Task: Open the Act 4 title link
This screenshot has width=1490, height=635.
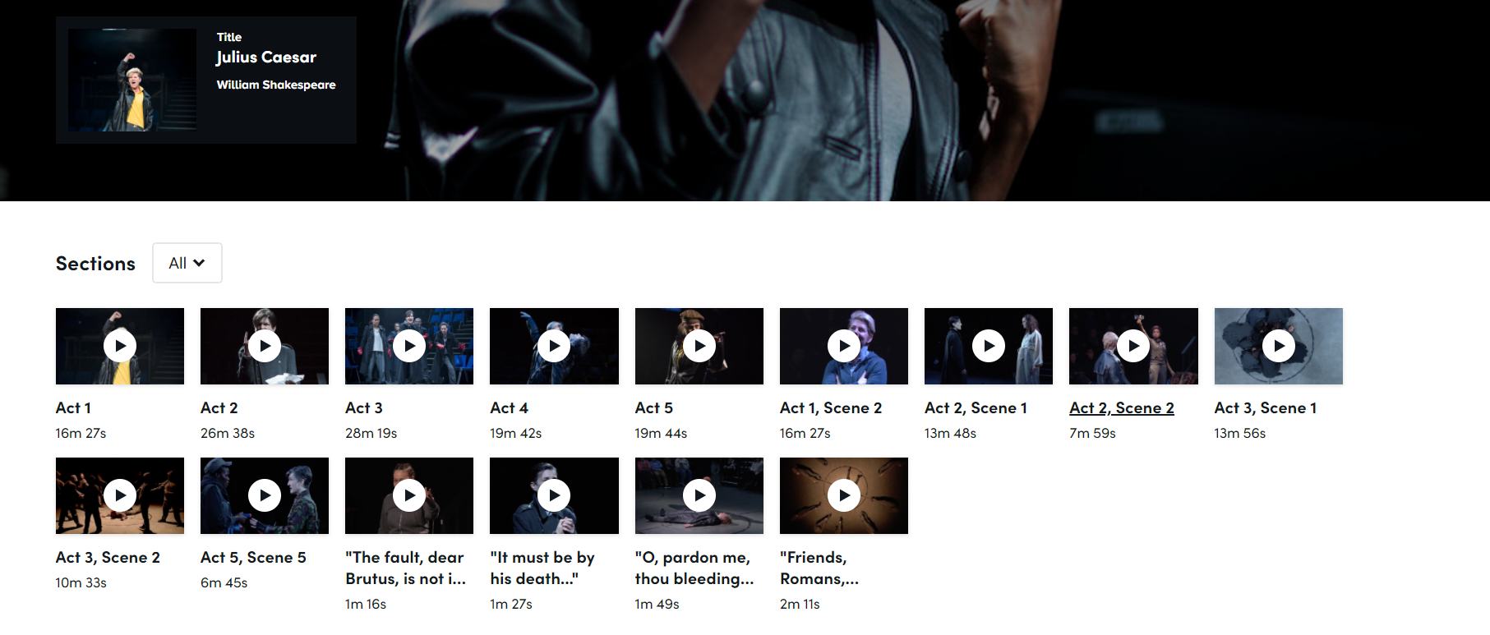Action: 510,407
